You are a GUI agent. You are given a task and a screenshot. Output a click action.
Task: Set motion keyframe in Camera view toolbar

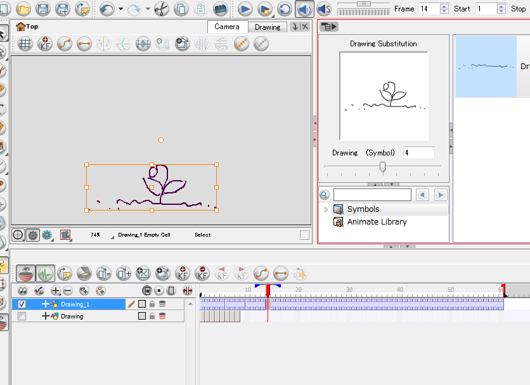point(65,44)
